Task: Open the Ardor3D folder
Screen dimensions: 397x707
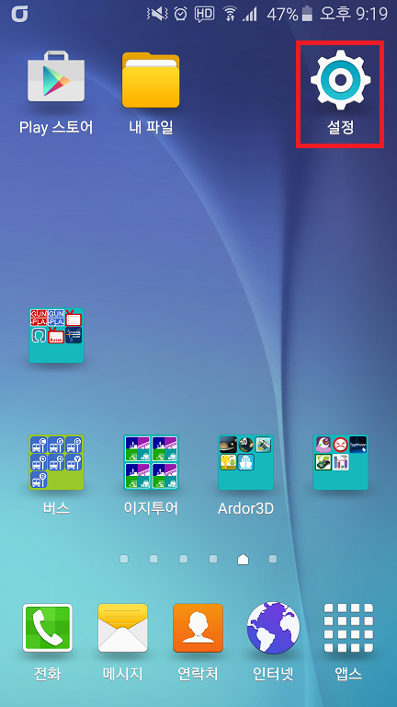Action: (245, 462)
